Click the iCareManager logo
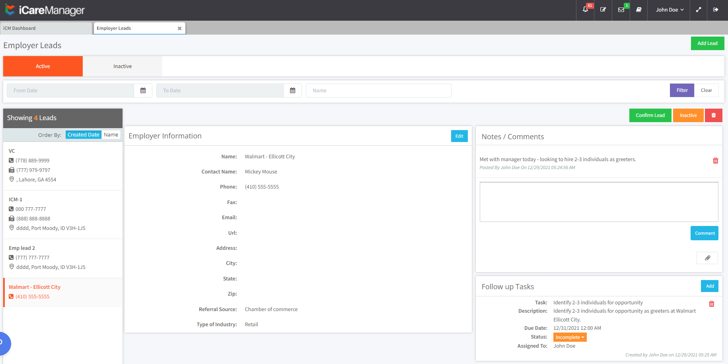Image resolution: width=728 pixels, height=364 pixels. [x=45, y=10]
